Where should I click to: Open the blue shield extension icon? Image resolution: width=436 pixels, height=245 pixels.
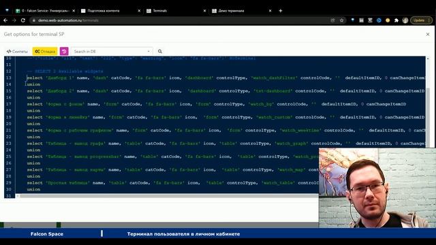(353, 20)
